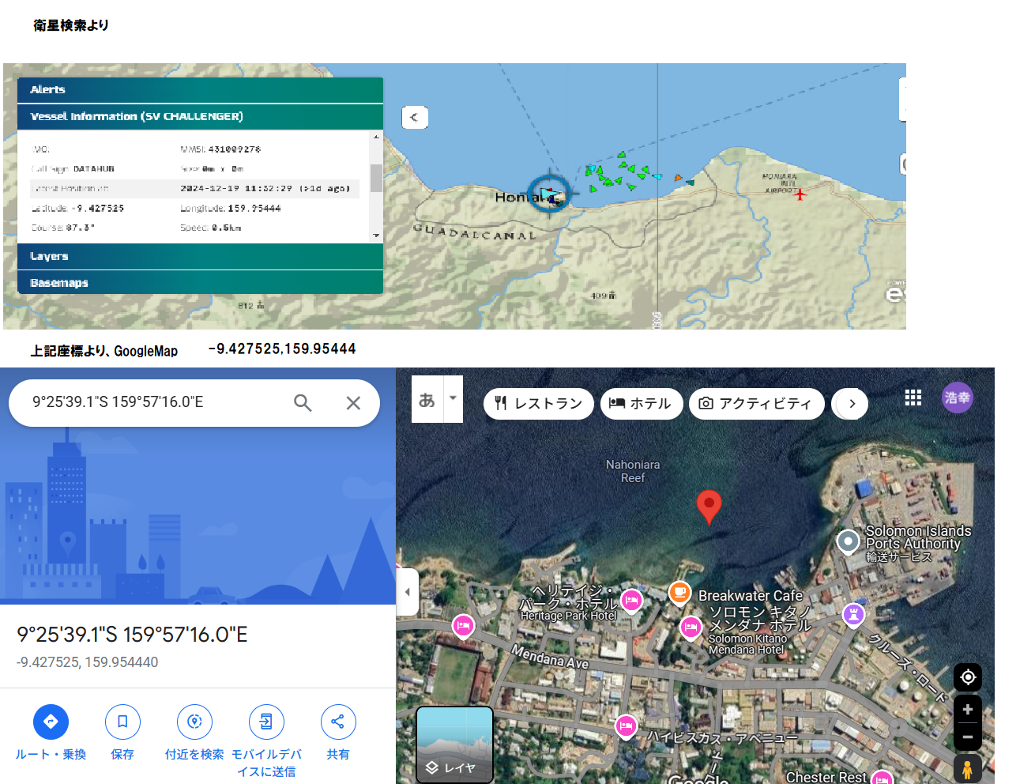Click Nahoniara Reef map label

pos(633,471)
